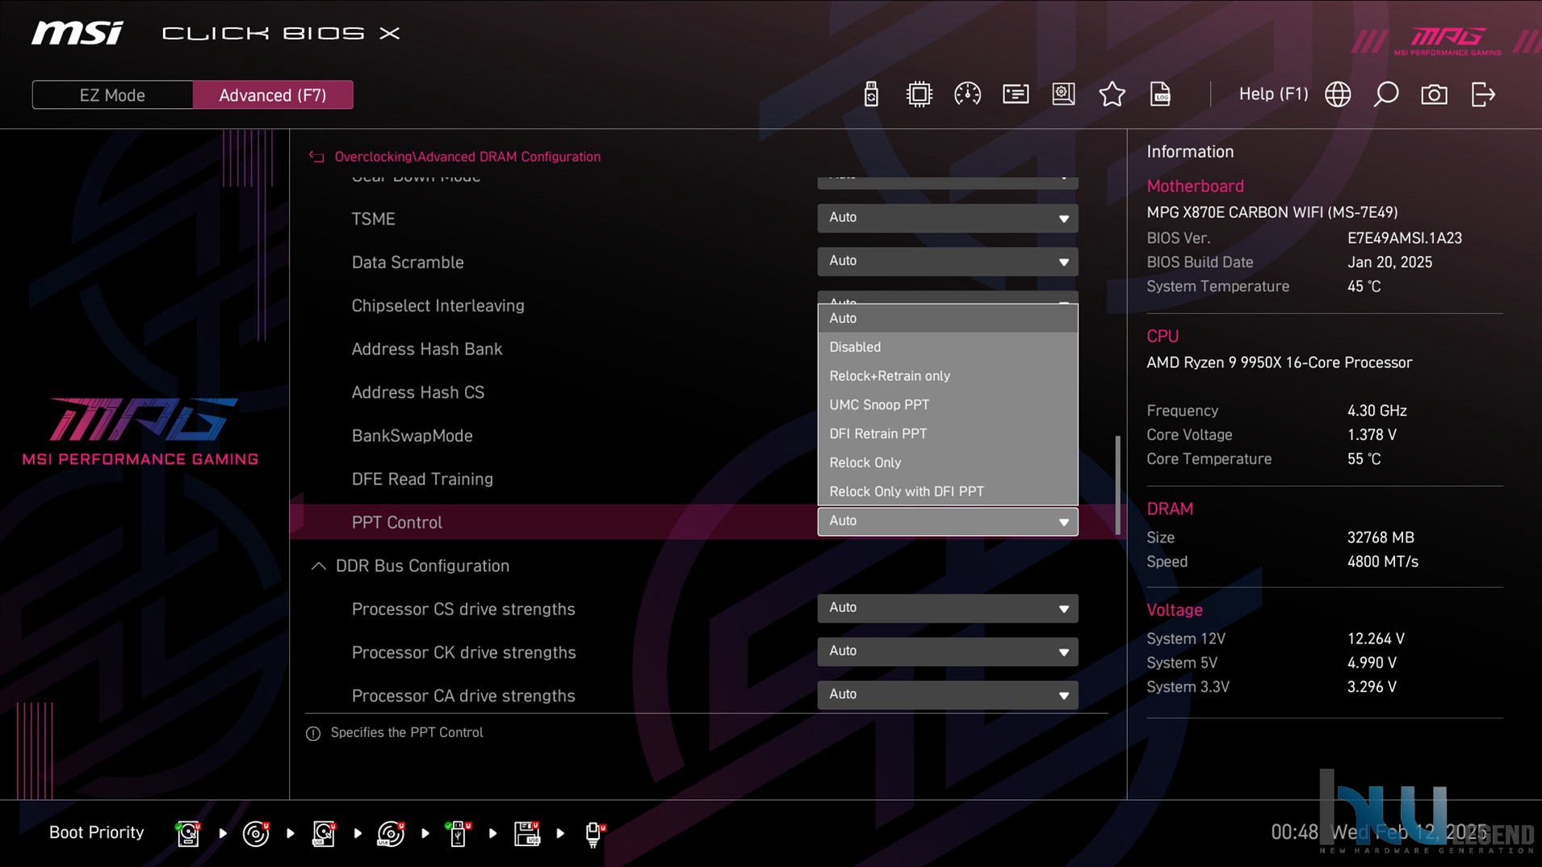Open the TSME dropdown
This screenshot has height=867, width=1542.
[947, 218]
